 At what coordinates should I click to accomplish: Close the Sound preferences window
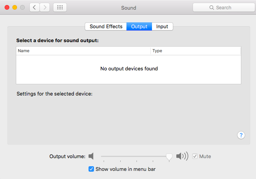[7, 7]
